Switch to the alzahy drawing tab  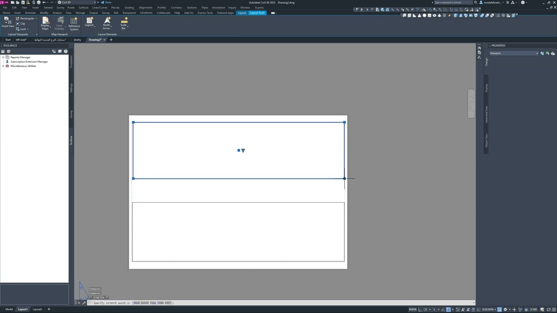point(77,40)
